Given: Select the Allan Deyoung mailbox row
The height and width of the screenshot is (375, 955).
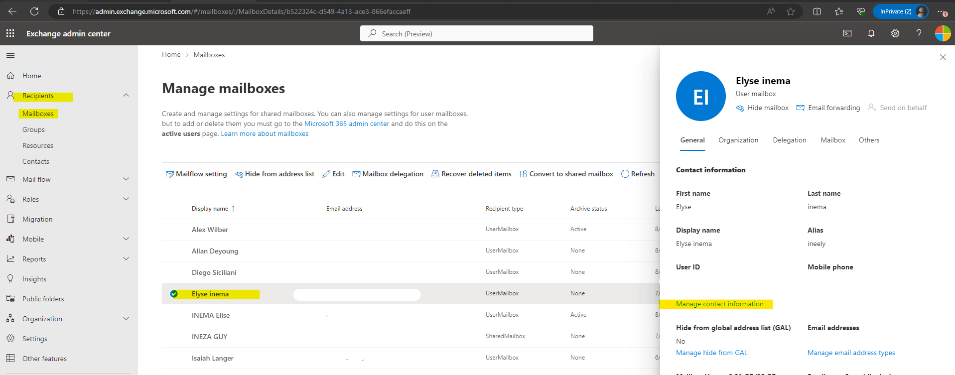Looking at the screenshot, I should pyautogui.click(x=411, y=251).
